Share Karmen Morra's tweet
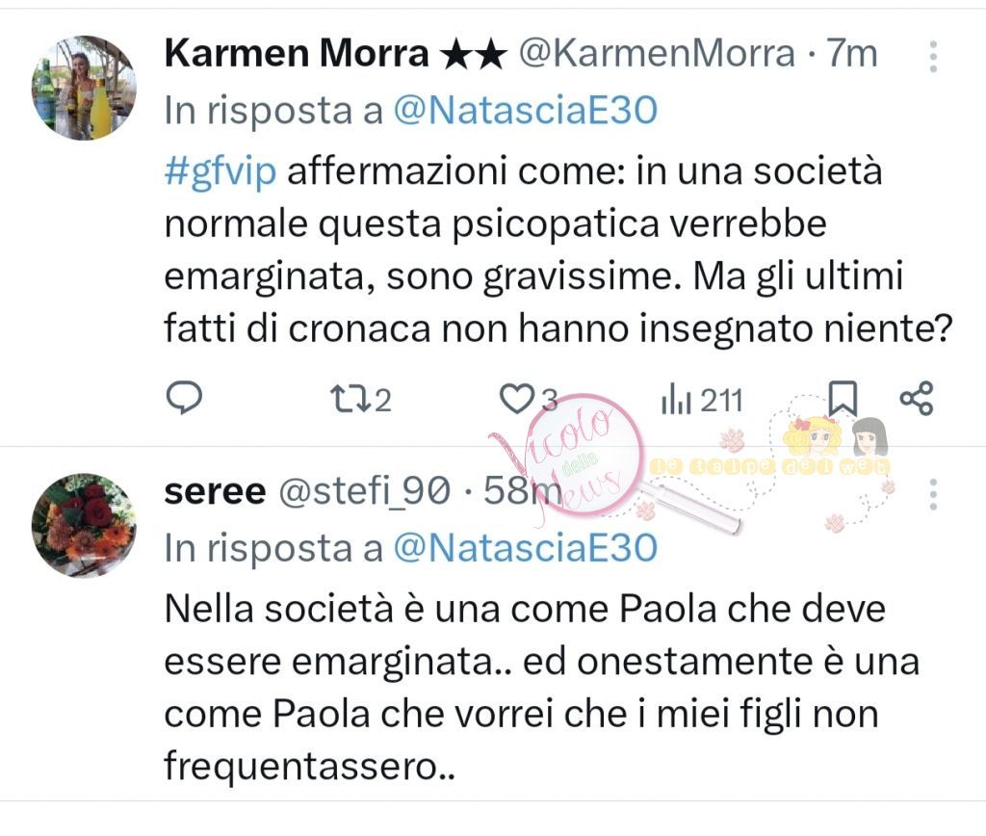The height and width of the screenshot is (836, 986). 916,399
